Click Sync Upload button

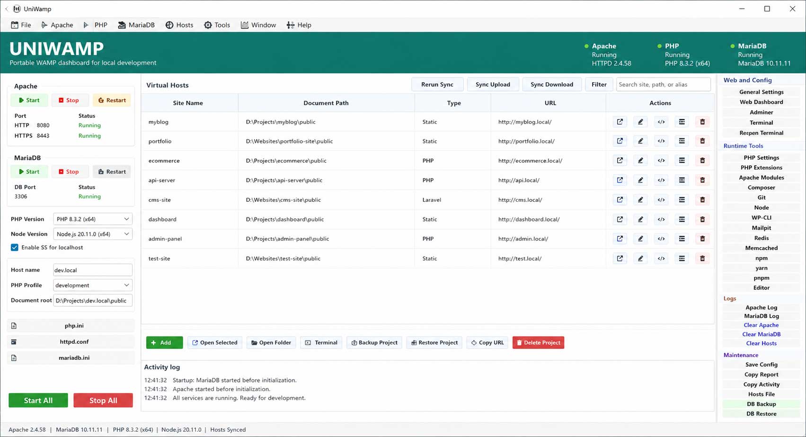tap(493, 84)
